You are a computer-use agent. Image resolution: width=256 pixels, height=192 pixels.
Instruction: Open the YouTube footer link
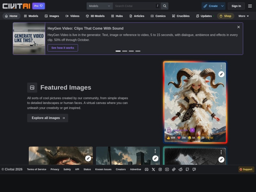[x=167, y=170]
